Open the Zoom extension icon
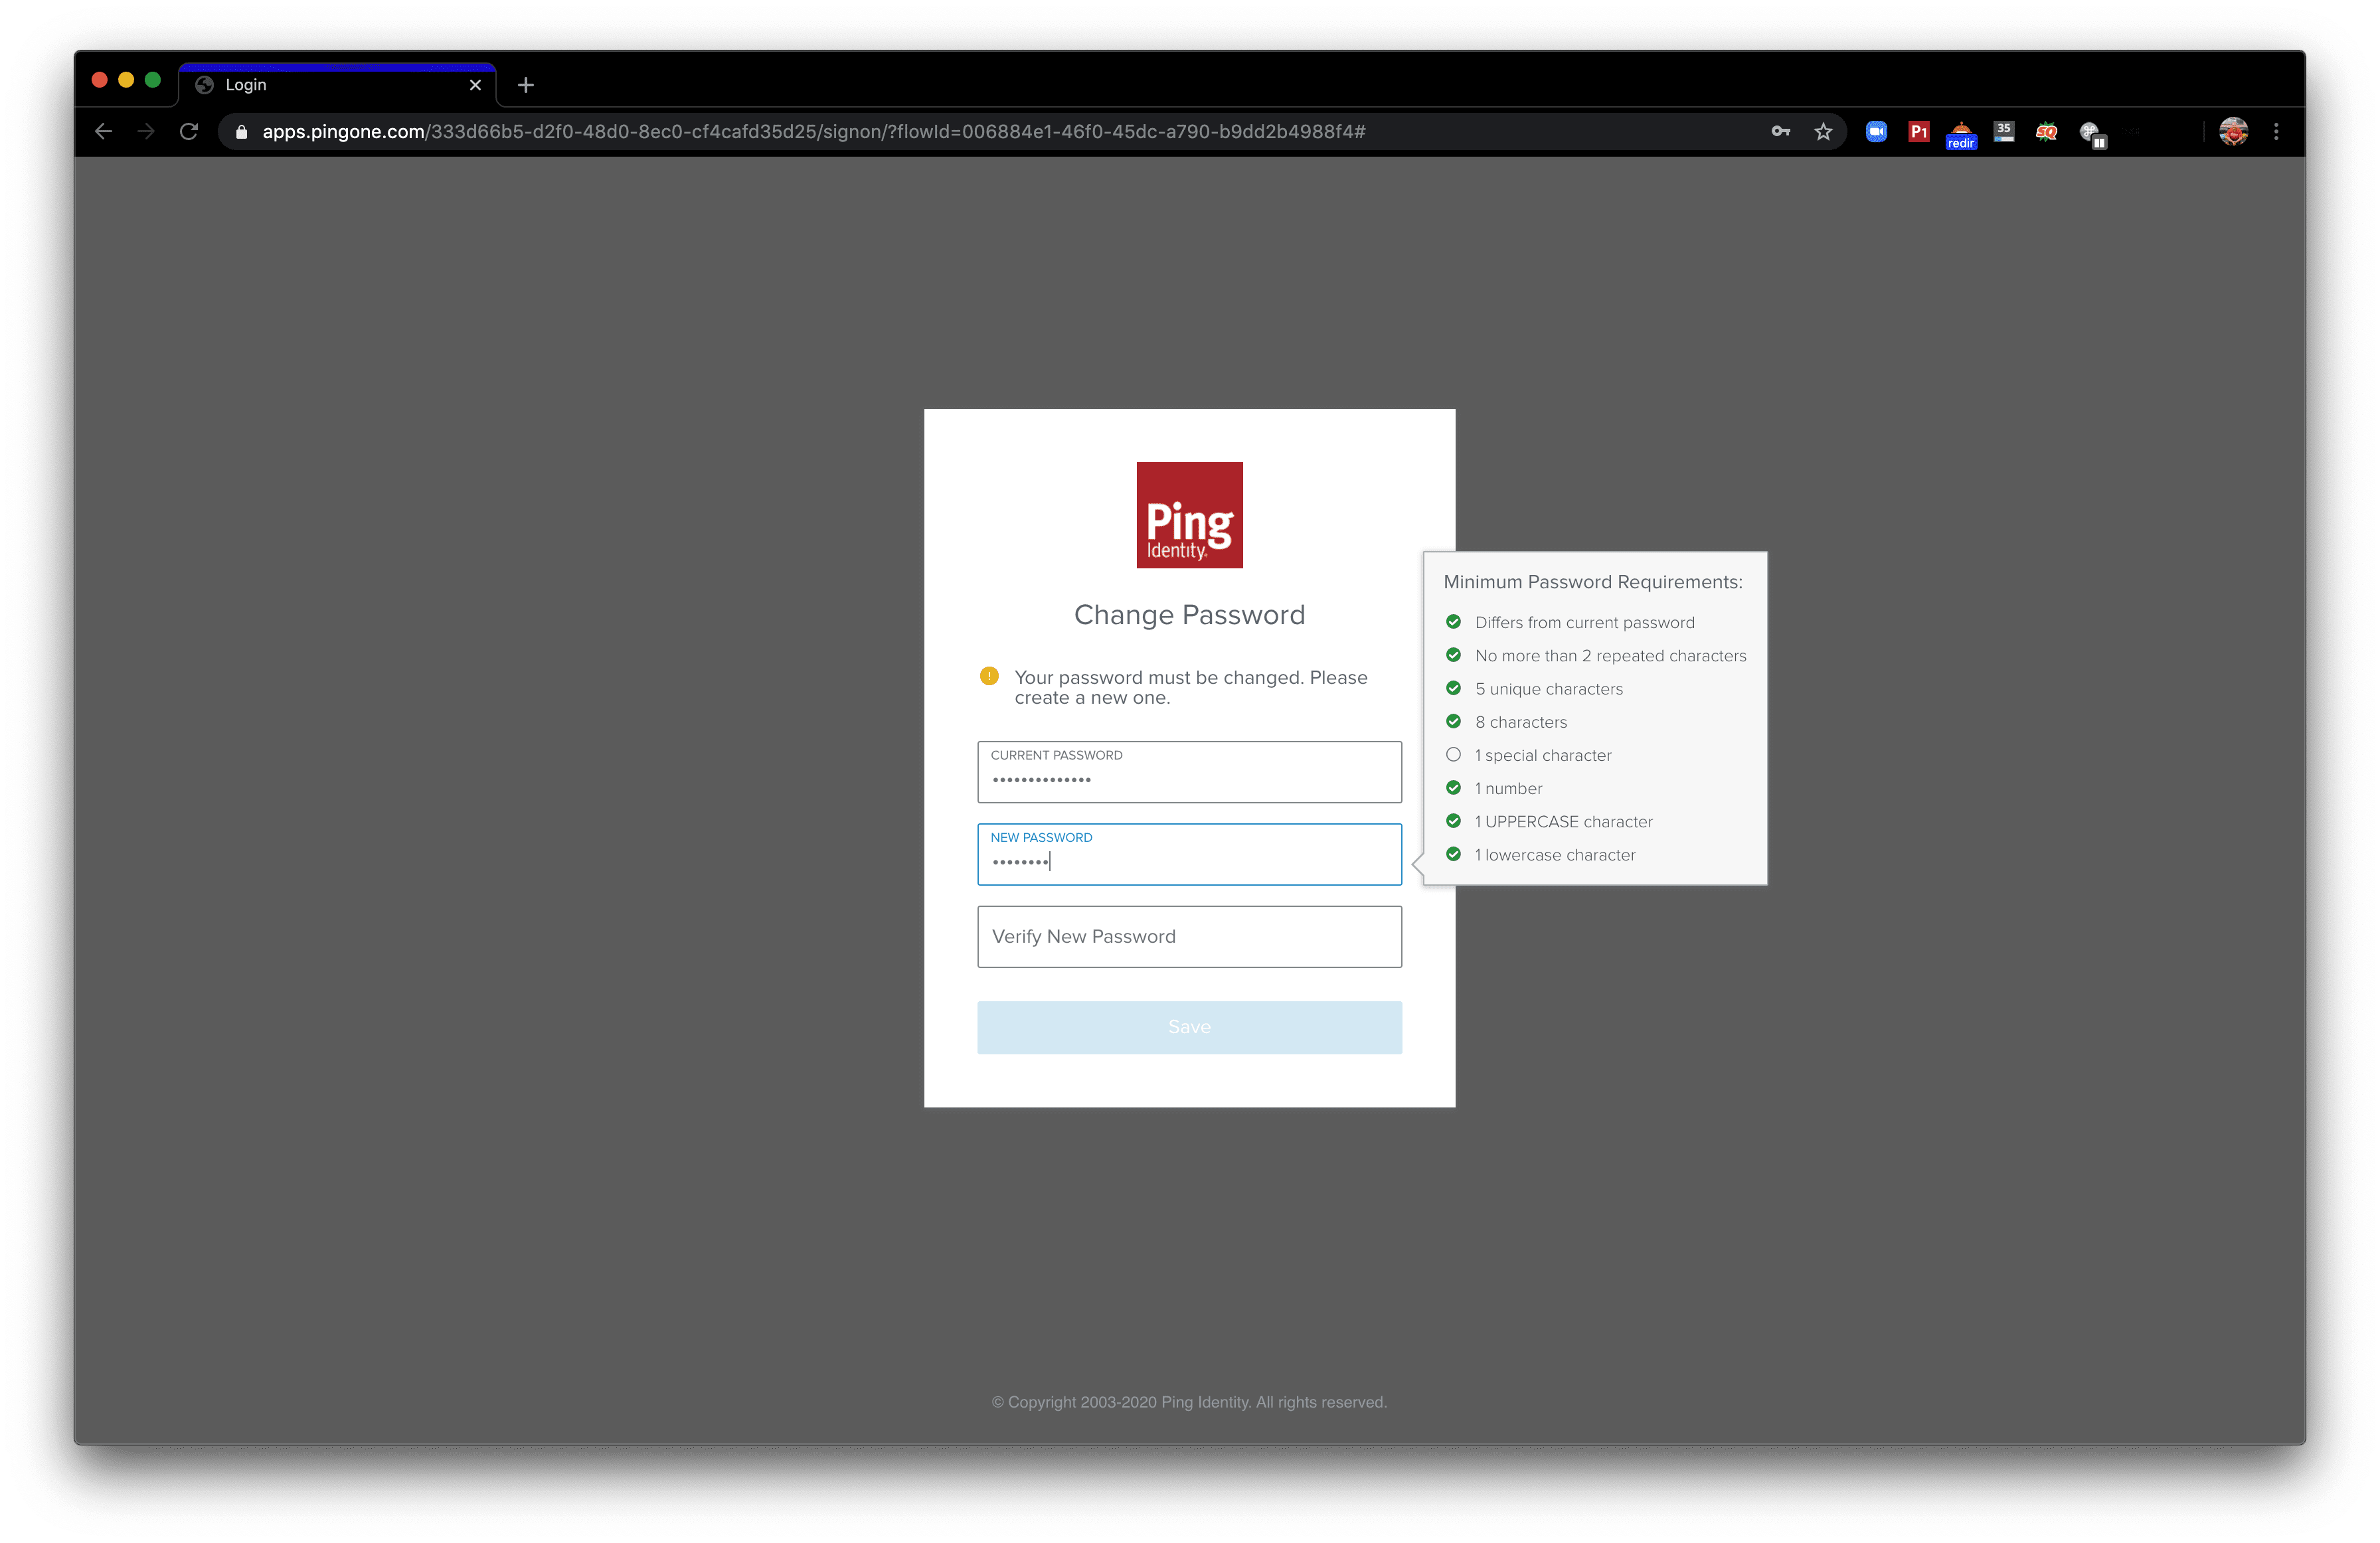 (x=1876, y=131)
